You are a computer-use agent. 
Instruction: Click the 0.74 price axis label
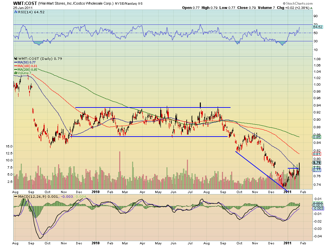(317, 184)
